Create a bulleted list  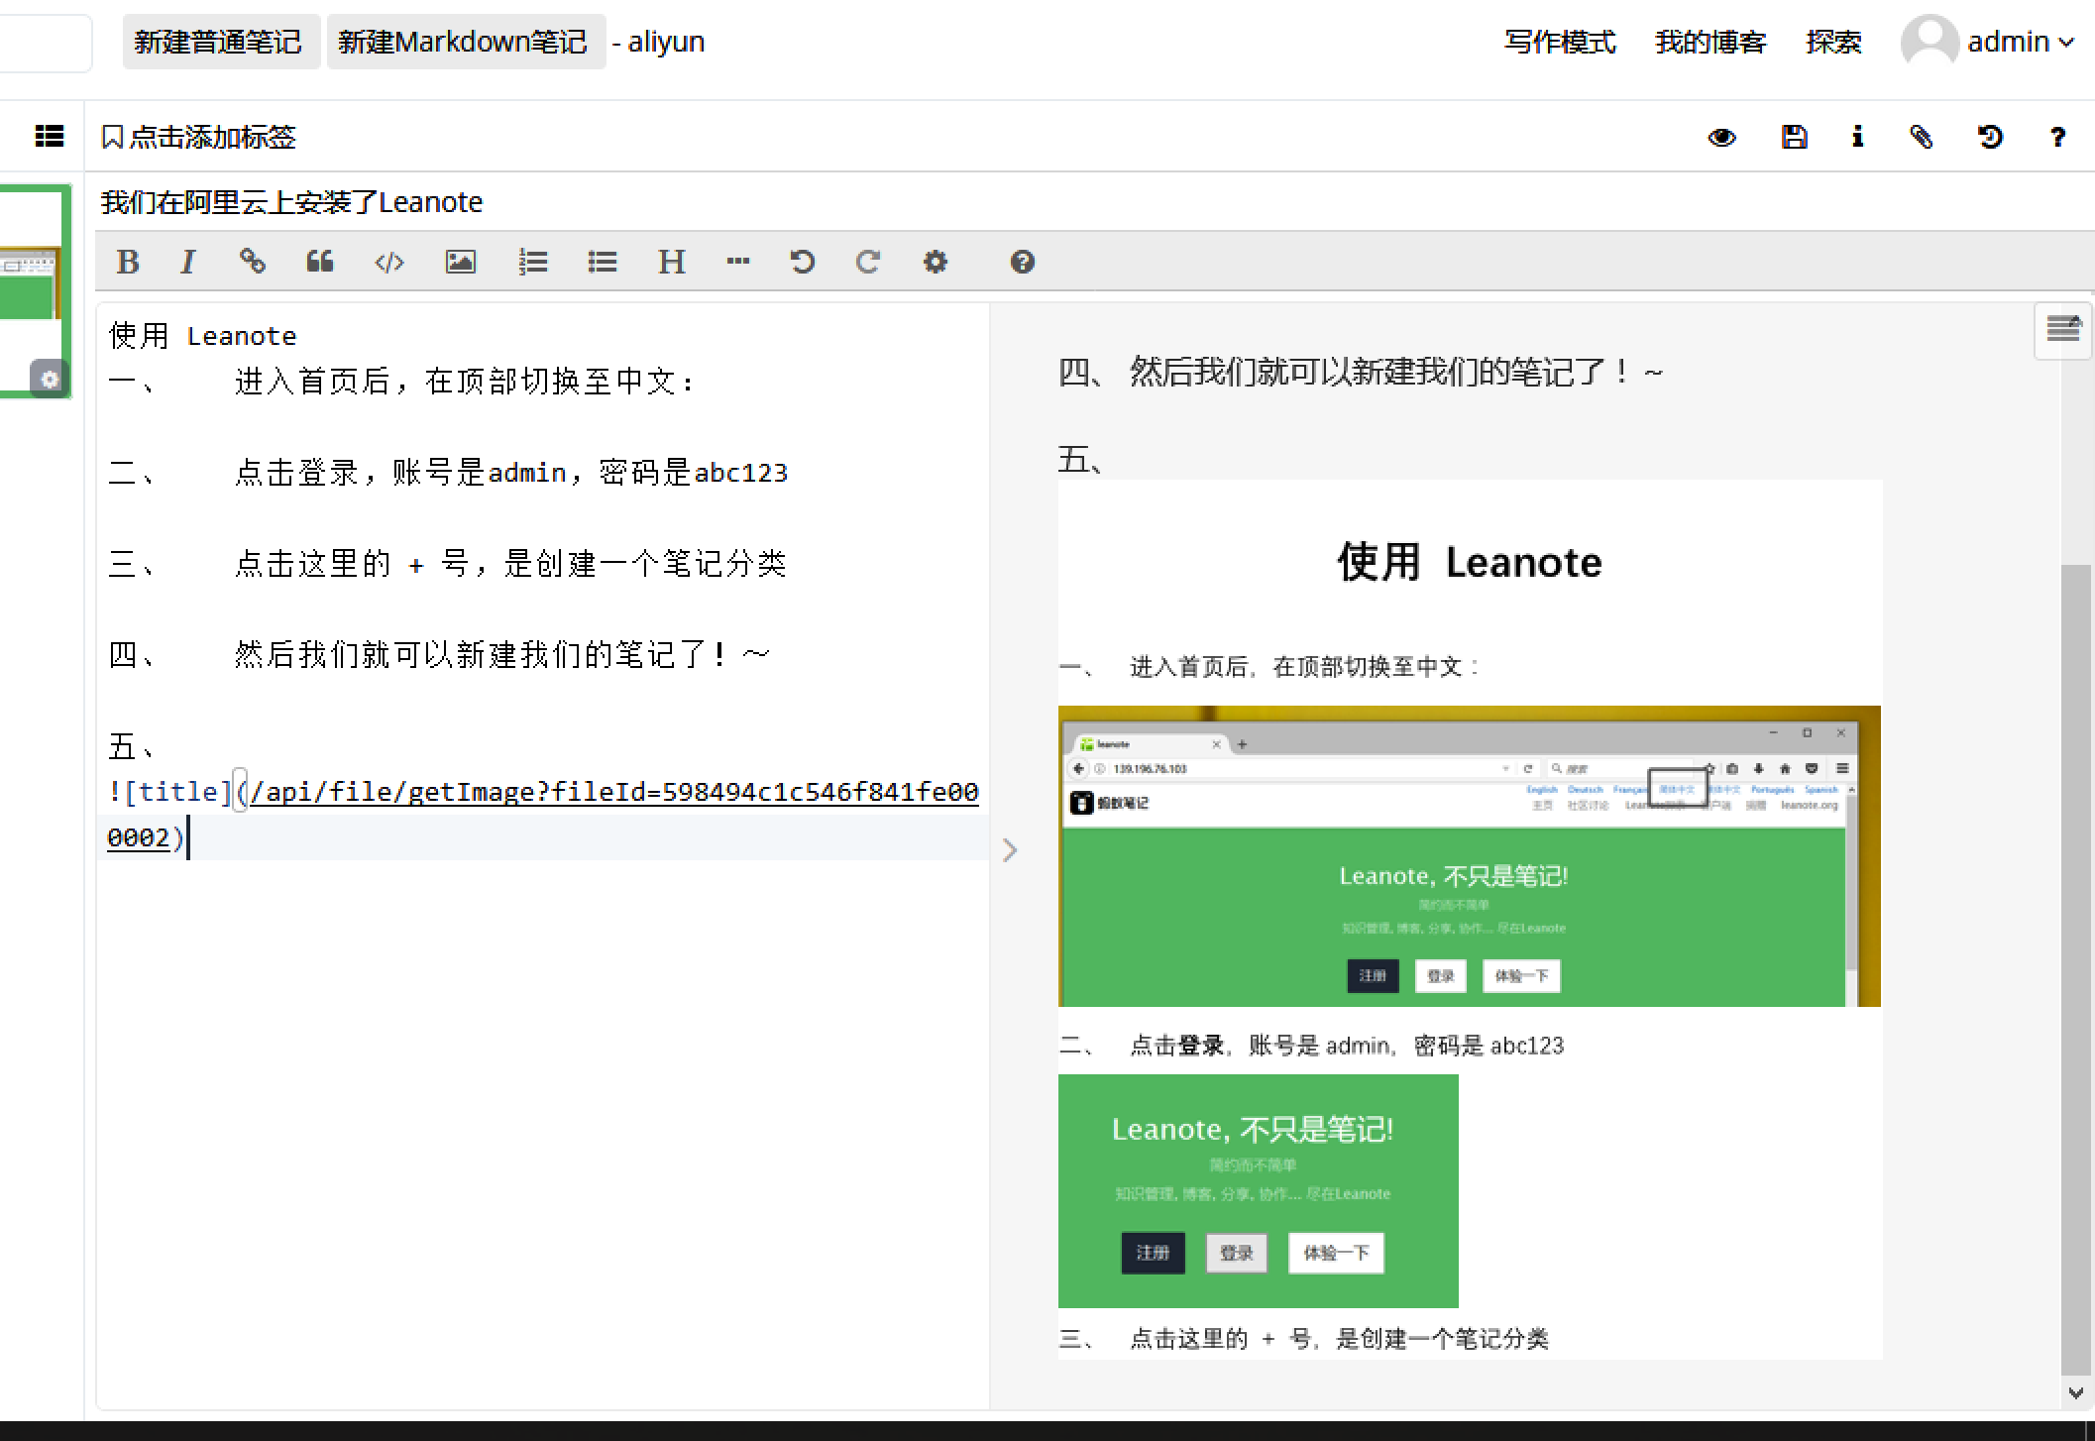[x=602, y=262]
